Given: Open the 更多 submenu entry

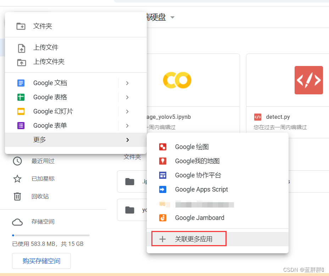Looking at the screenshot, I should tap(76, 140).
